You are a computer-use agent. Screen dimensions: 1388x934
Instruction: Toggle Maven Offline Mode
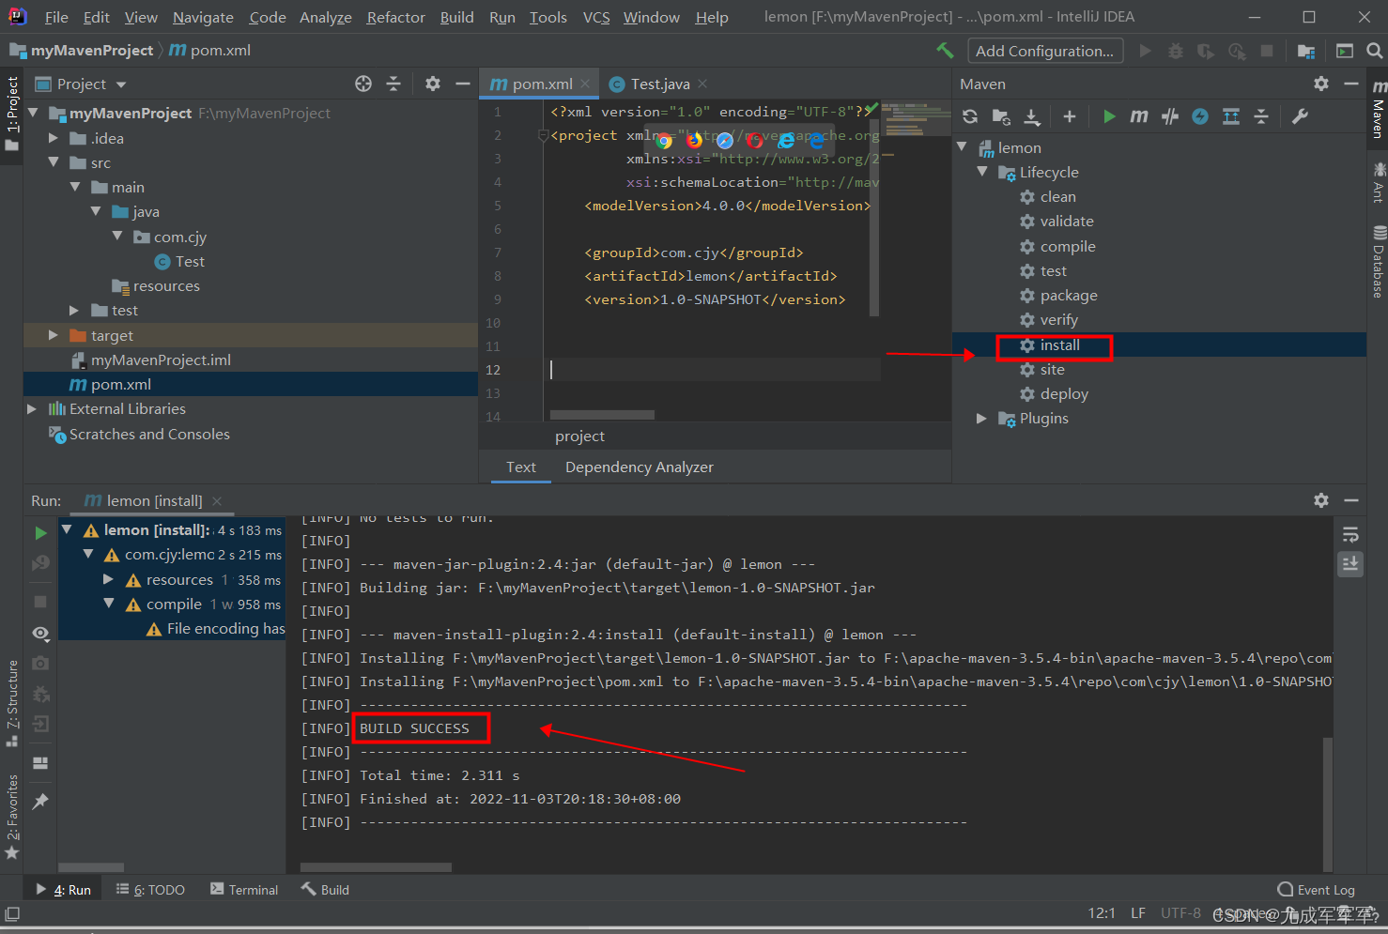tap(1170, 116)
